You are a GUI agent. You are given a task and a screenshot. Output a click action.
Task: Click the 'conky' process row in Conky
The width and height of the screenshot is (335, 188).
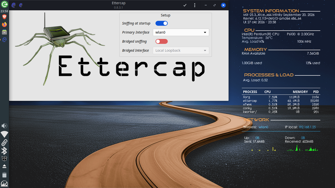click(x=281, y=108)
